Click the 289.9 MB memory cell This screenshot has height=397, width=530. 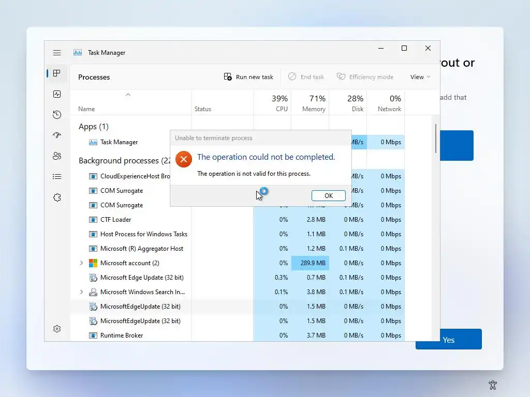311,263
